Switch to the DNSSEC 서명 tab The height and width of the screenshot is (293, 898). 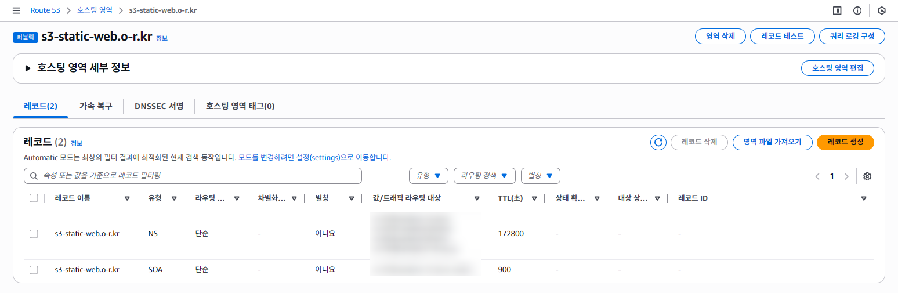tap(159, 106)
